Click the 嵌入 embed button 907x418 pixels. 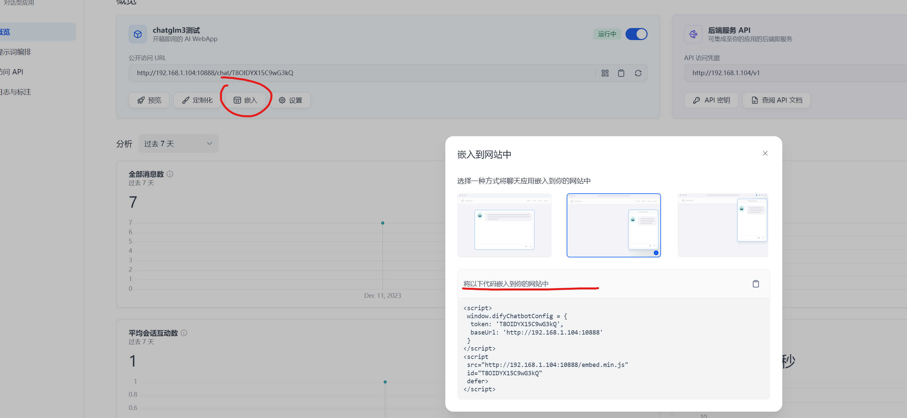tap(245, 100)
